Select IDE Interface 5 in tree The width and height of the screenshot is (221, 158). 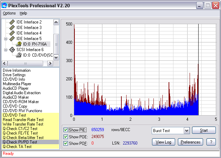29,39
